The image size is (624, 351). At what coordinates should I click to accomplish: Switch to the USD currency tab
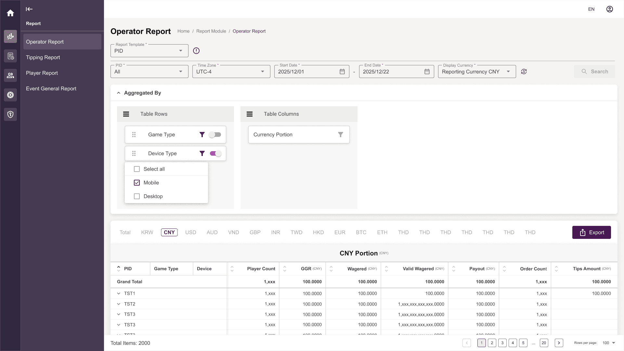tap(191, 232)
